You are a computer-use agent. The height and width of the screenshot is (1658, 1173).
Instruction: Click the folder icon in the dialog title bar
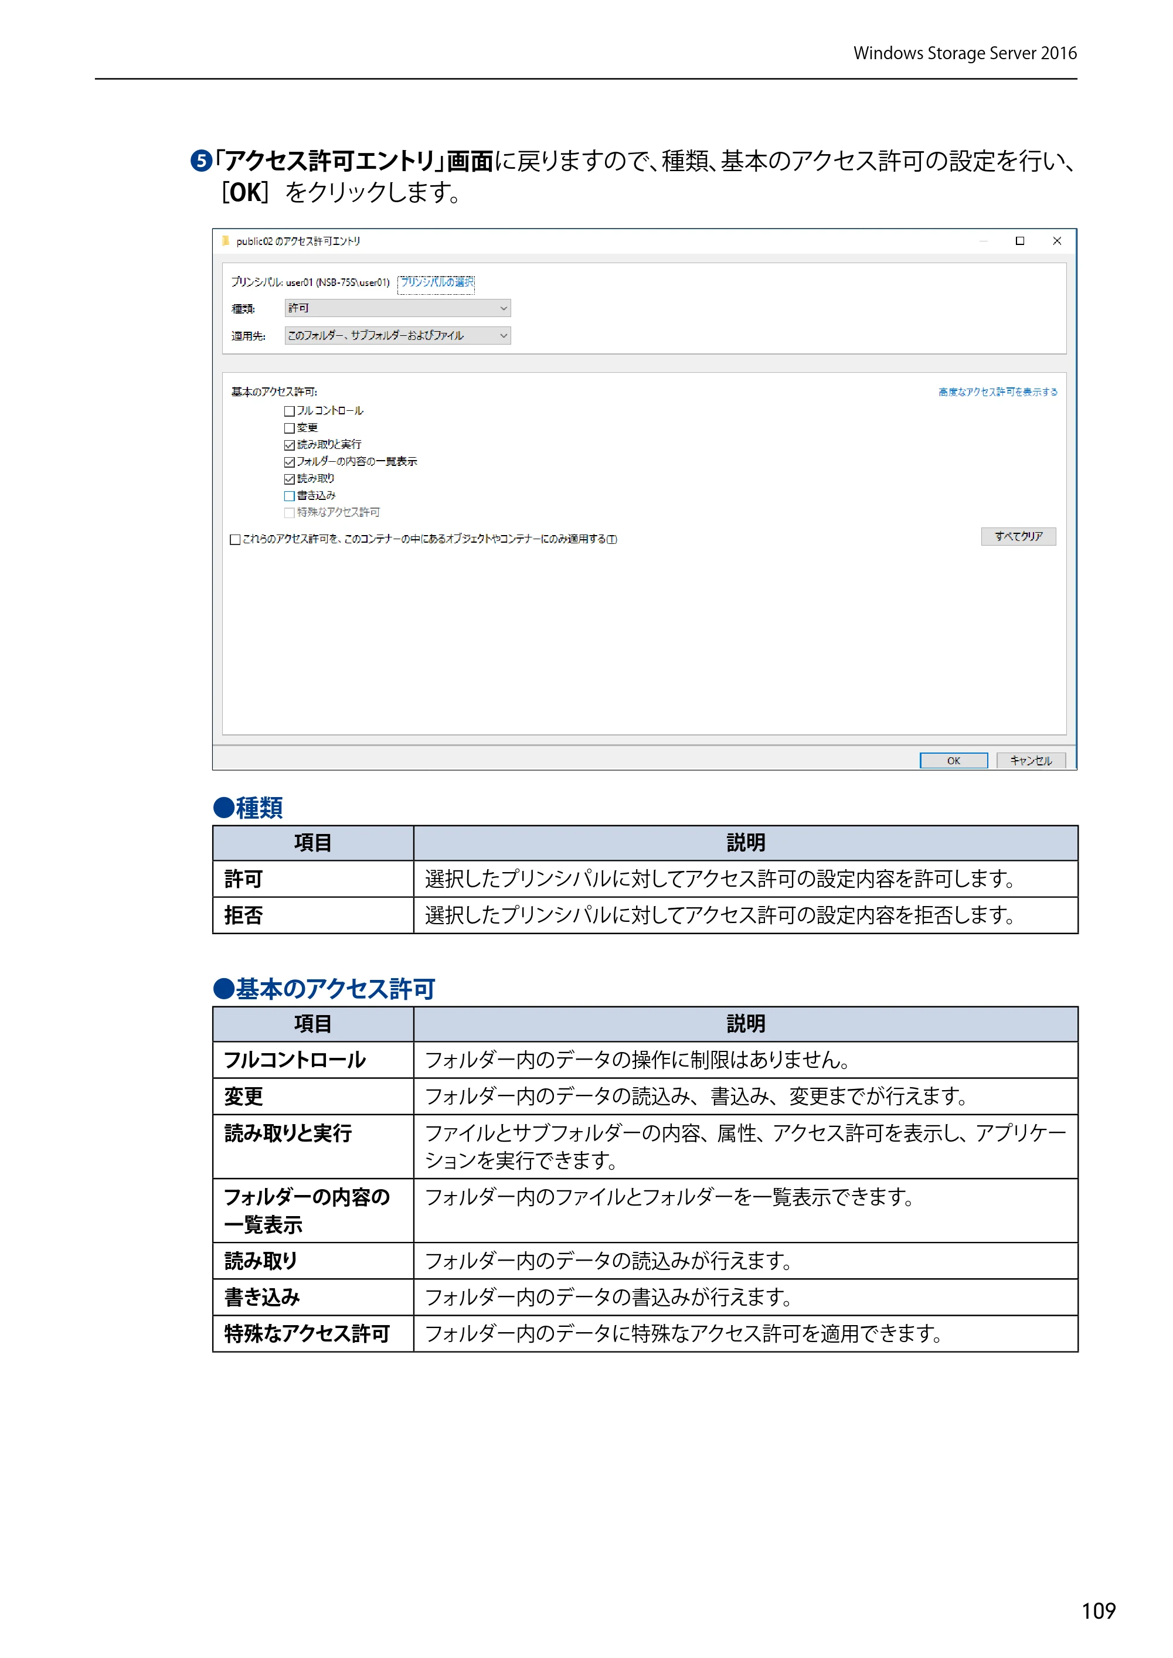(225, 240)
